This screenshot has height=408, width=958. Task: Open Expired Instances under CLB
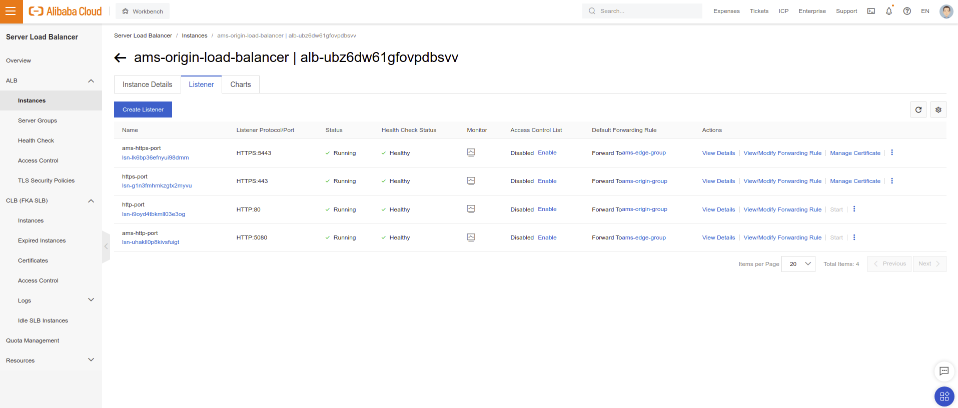click(42, 240)
